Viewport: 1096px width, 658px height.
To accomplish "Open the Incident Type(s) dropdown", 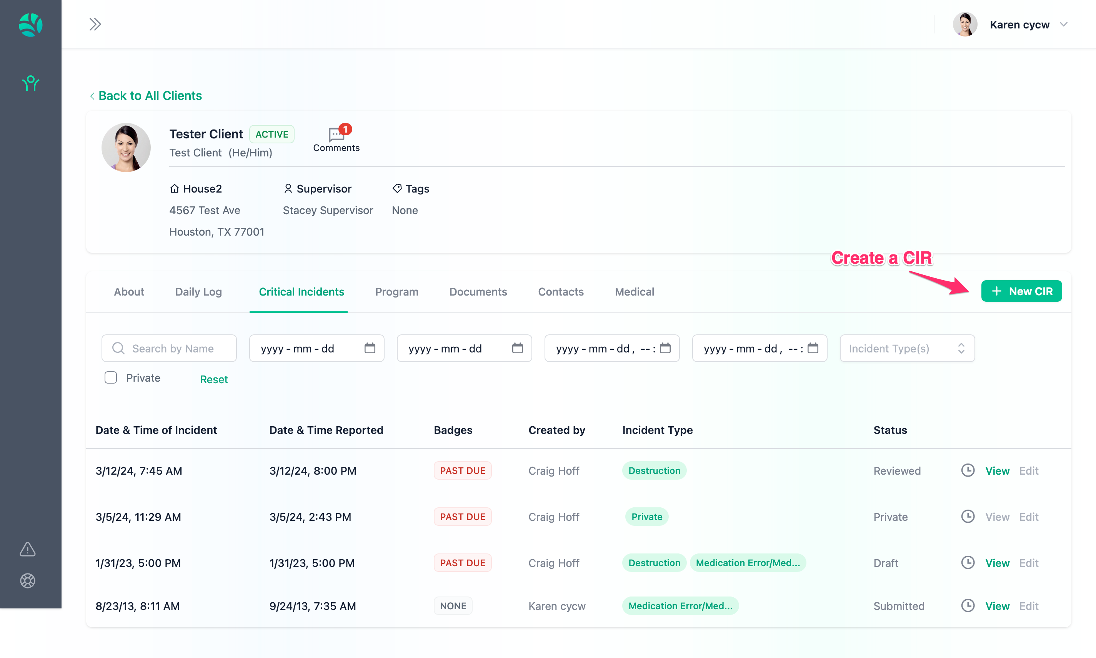I will 907,349.
